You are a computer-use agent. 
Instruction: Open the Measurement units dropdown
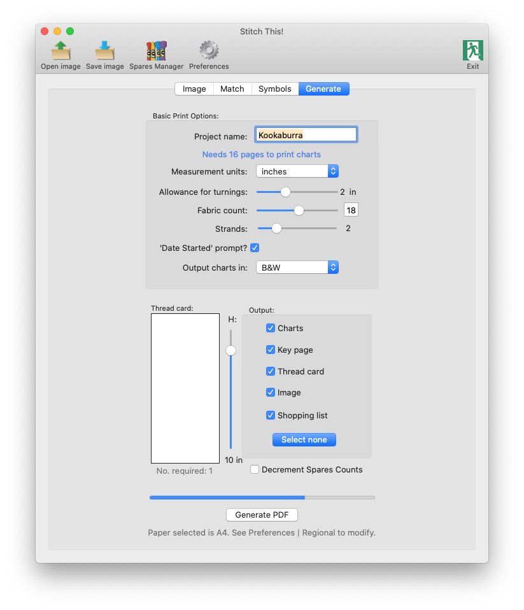click(x=297, y=171)
